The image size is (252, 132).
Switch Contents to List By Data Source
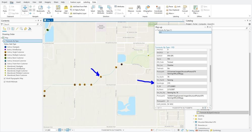coord(9,29)
